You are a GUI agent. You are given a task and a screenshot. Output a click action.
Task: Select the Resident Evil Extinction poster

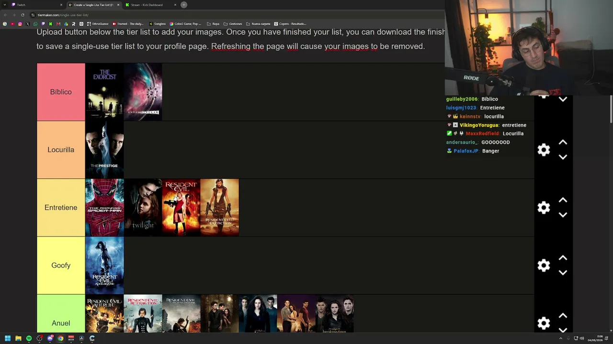[x=219, y=208]
